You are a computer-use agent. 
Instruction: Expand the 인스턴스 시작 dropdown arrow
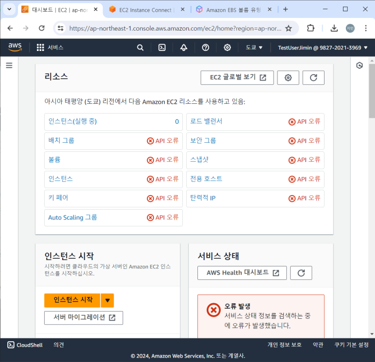(x=107, y=300)
